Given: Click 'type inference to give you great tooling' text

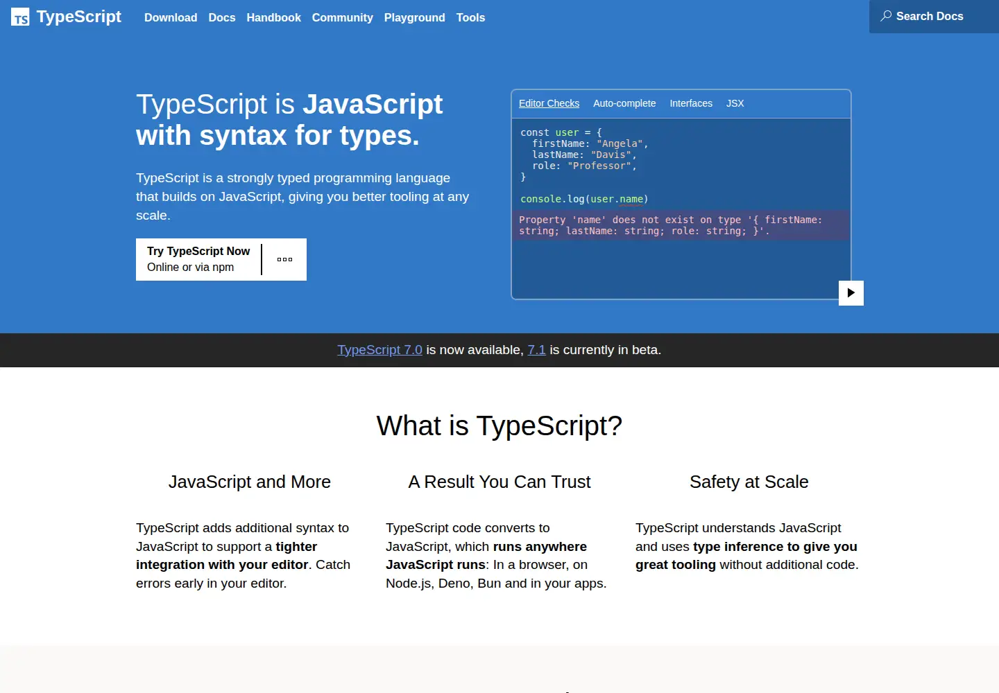Looking at the screenshot, I should [746, 556].
